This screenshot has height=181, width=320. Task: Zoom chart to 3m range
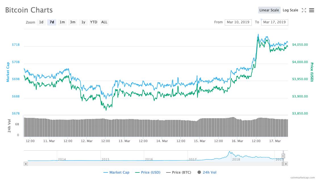(x=73, y=22)
